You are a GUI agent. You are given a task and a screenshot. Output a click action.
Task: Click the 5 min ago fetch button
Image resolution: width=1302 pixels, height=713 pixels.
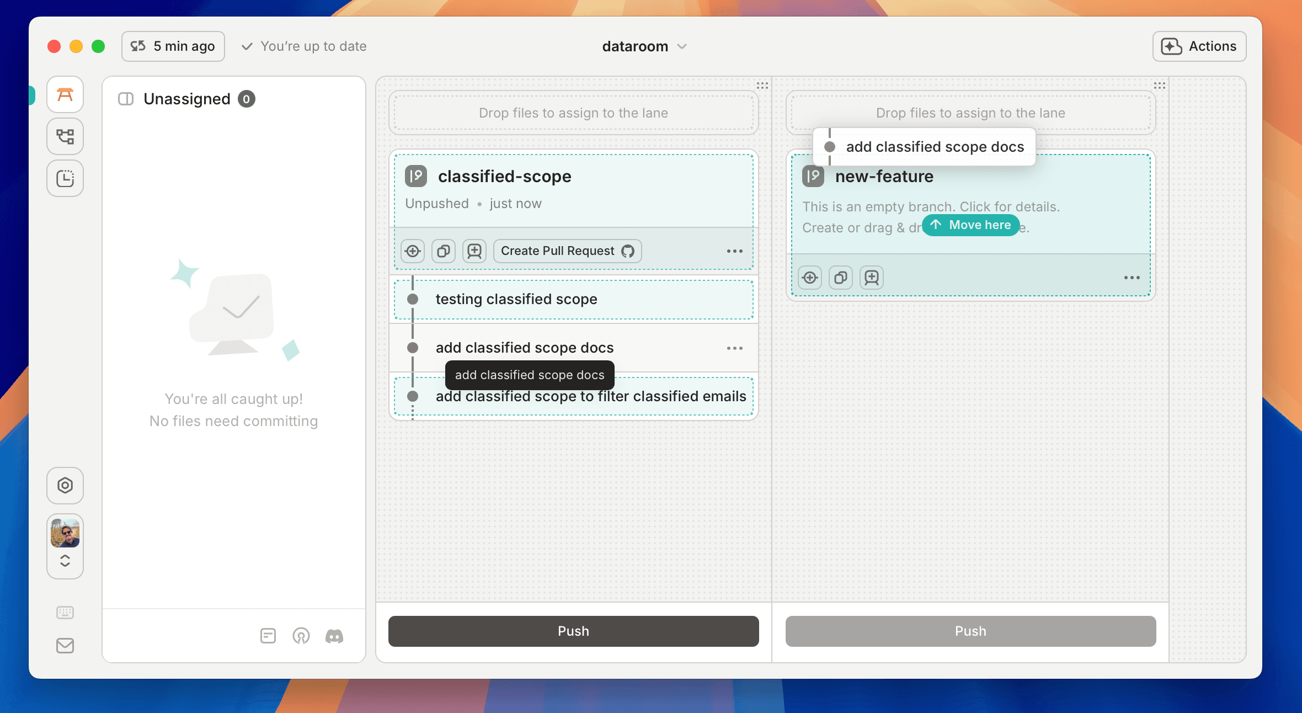pos(173,46)
